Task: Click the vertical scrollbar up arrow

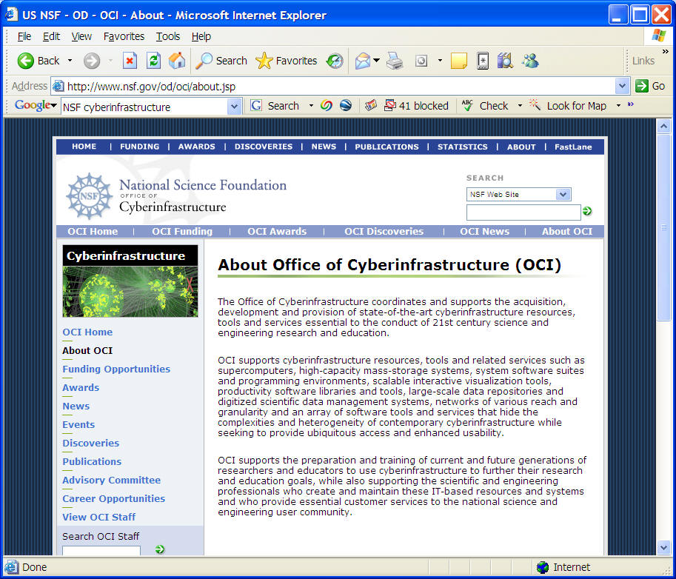Action: tap(663, 126)
